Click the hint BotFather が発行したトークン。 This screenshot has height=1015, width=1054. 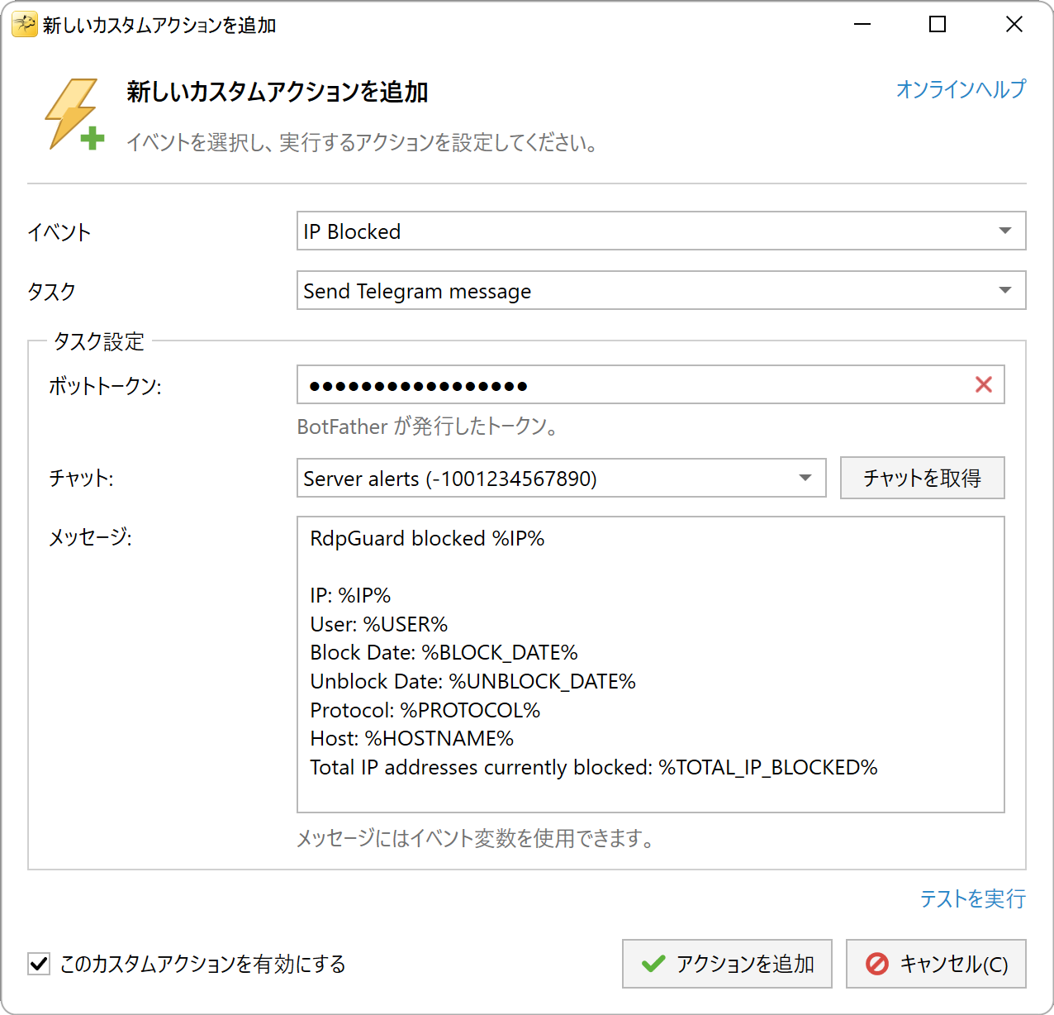[430, 426]
